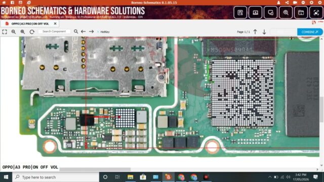Image resolution: width=324 pixels, height=182 pixels.
Task: Open Microsoft Store from taskbar
Action: pyautogui.click(x=143, y=177)
